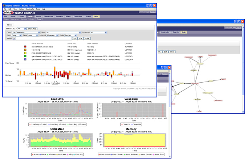The width and height of the screenshot is (247, 162).
Task: Switch to the Hosts tab
Action: (x=38, y=16)
